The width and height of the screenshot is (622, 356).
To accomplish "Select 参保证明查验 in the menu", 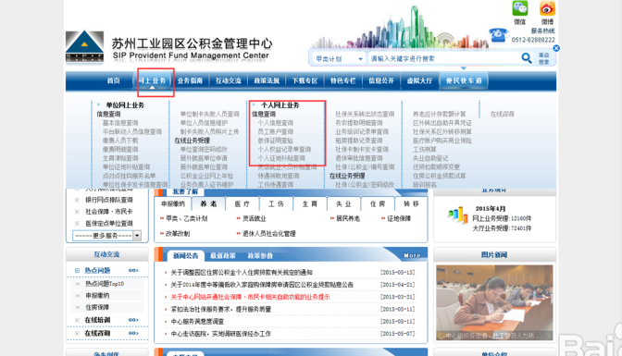I will coord(275,141).
